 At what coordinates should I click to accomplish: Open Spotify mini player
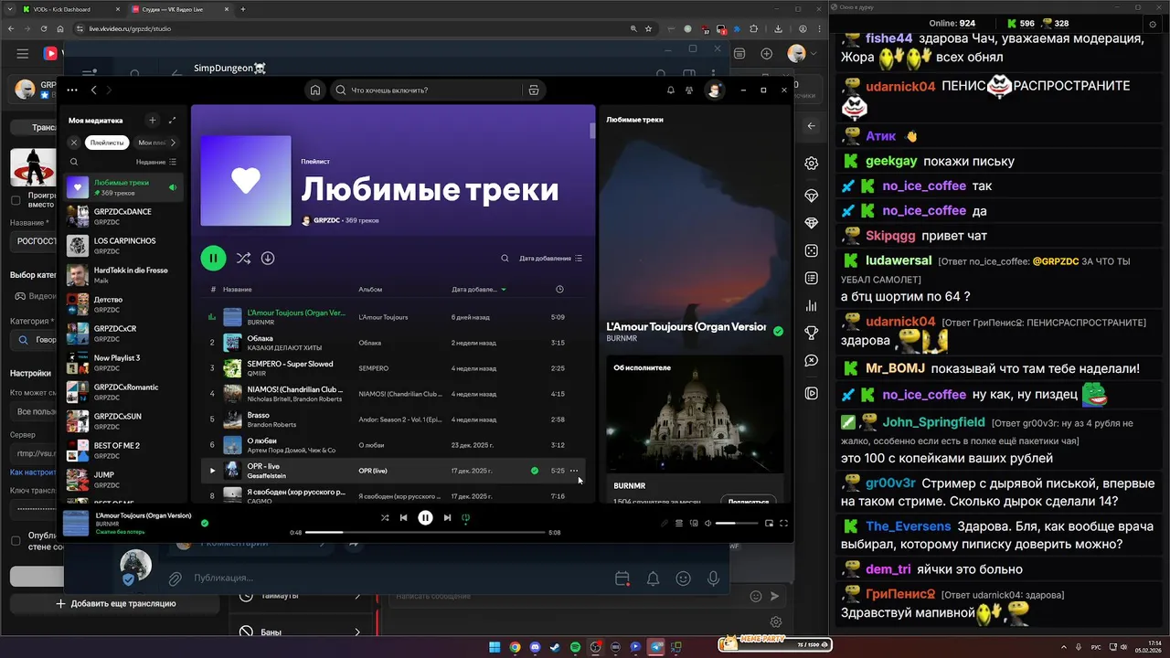coord(769,523)
